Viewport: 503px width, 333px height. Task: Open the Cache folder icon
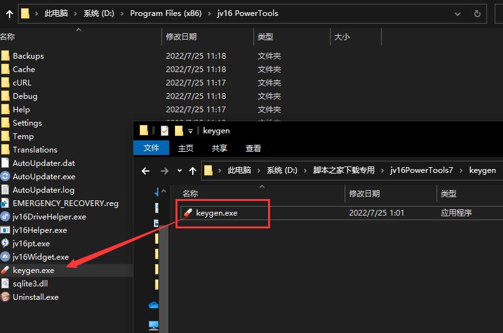pyautogui.click(x=5, y=70)
